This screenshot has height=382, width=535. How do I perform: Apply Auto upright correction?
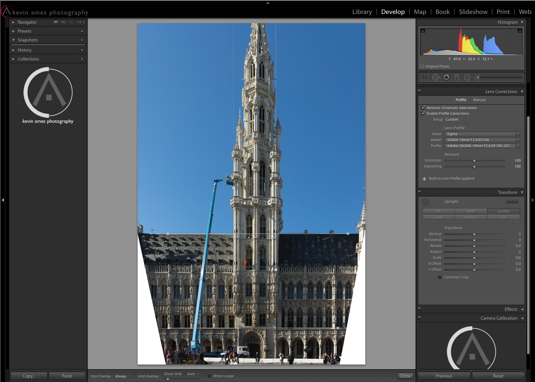(471, 211)
